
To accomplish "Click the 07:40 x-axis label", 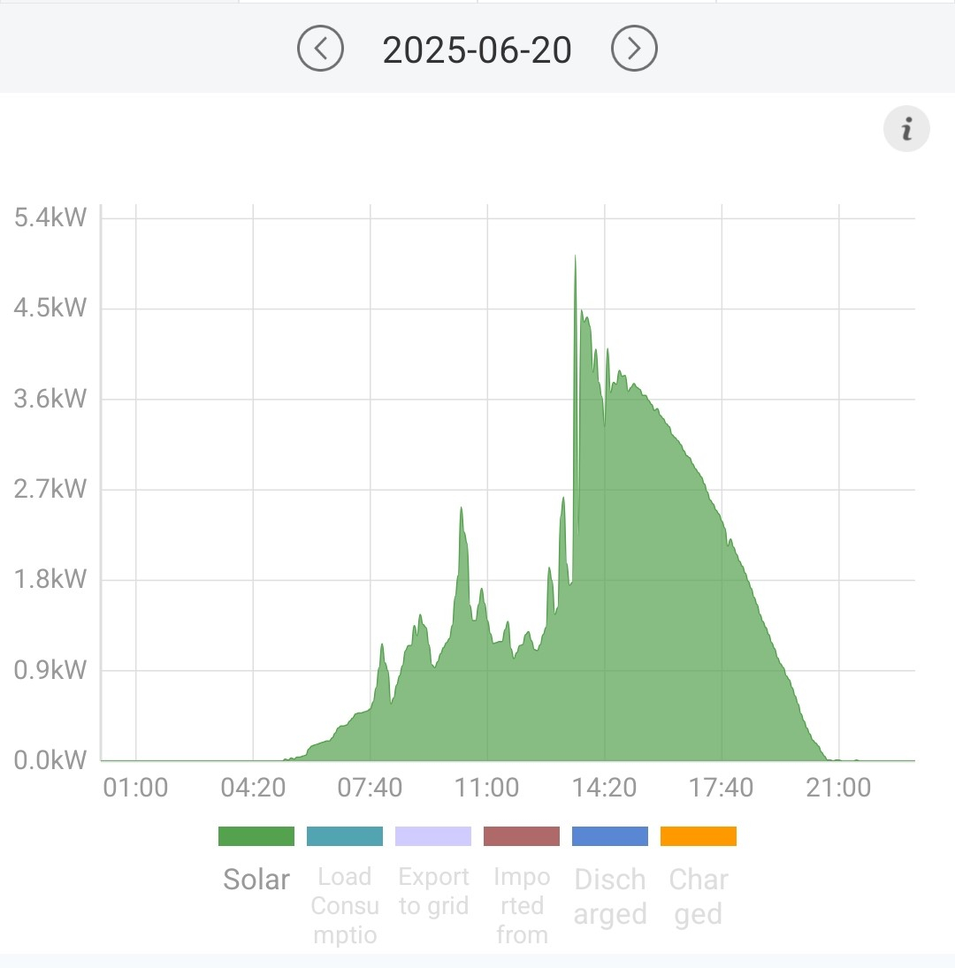I will click(370, 788).
